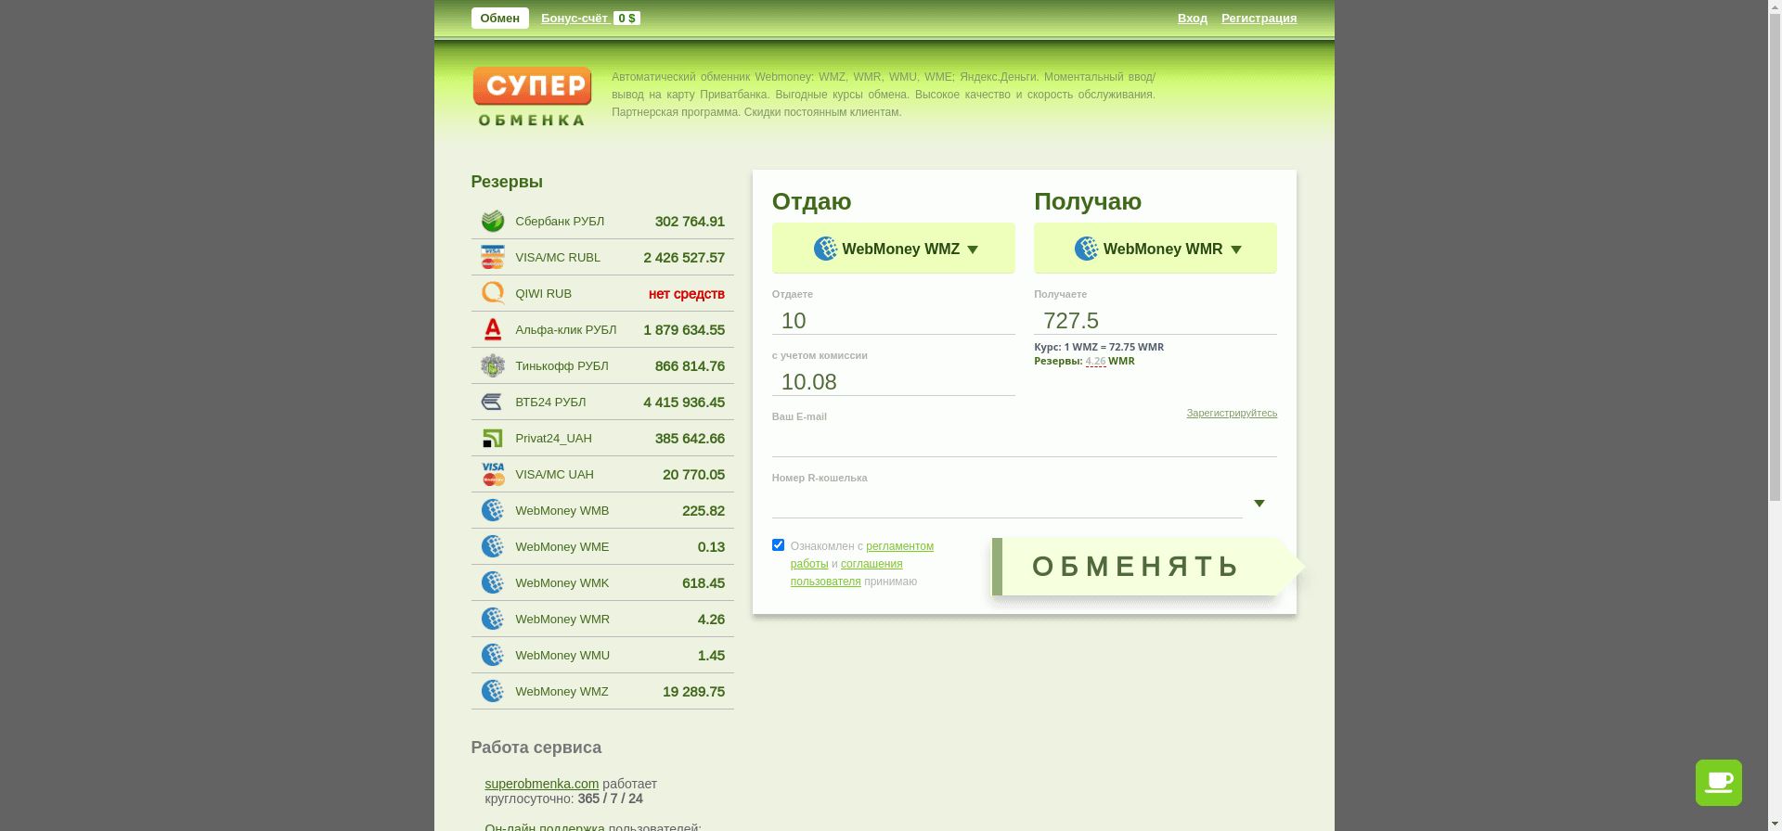Viewport: 1782px width, 831px height.
Task: Toggle the terms agreement checkbox
Action: 778,545
